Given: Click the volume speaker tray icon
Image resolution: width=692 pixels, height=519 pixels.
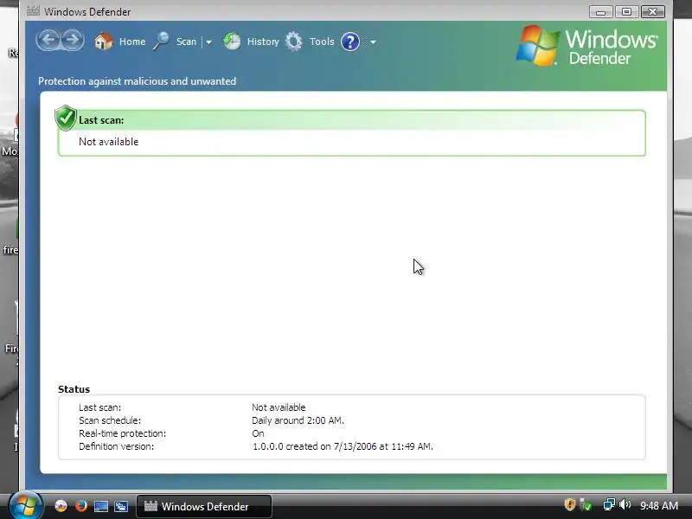Looking at the screenshot, I should click(x=625, y=504).
